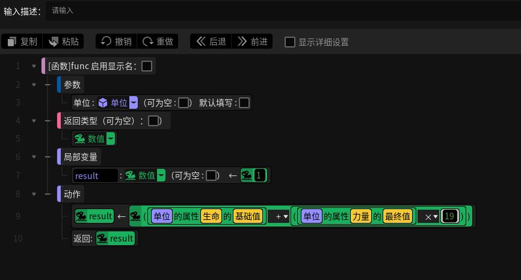
Task: Toggle the 启用显示名 checkbox
Action: coord(147,66)
